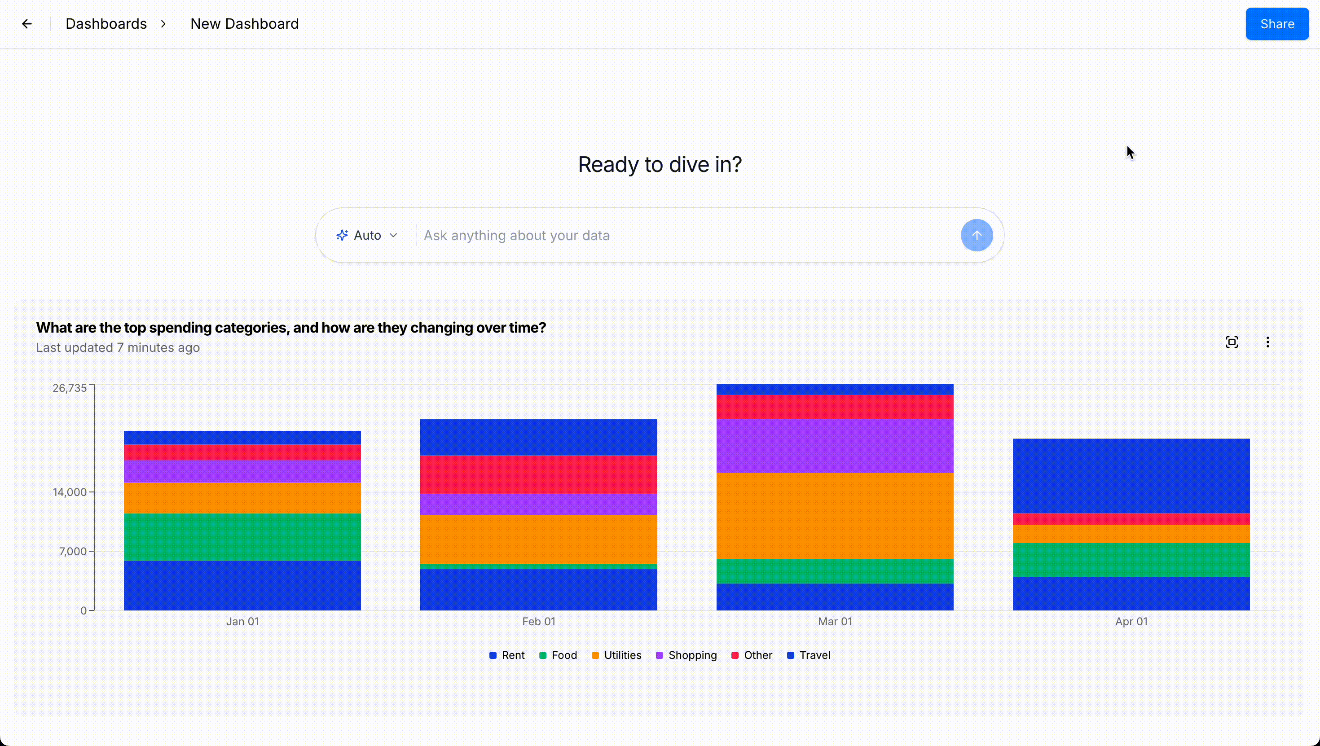Click the red Other legend marker
Screen dimensions: 1320x746
735,655
